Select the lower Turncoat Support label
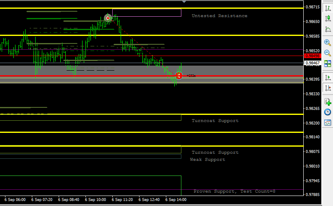 [215, 153]
